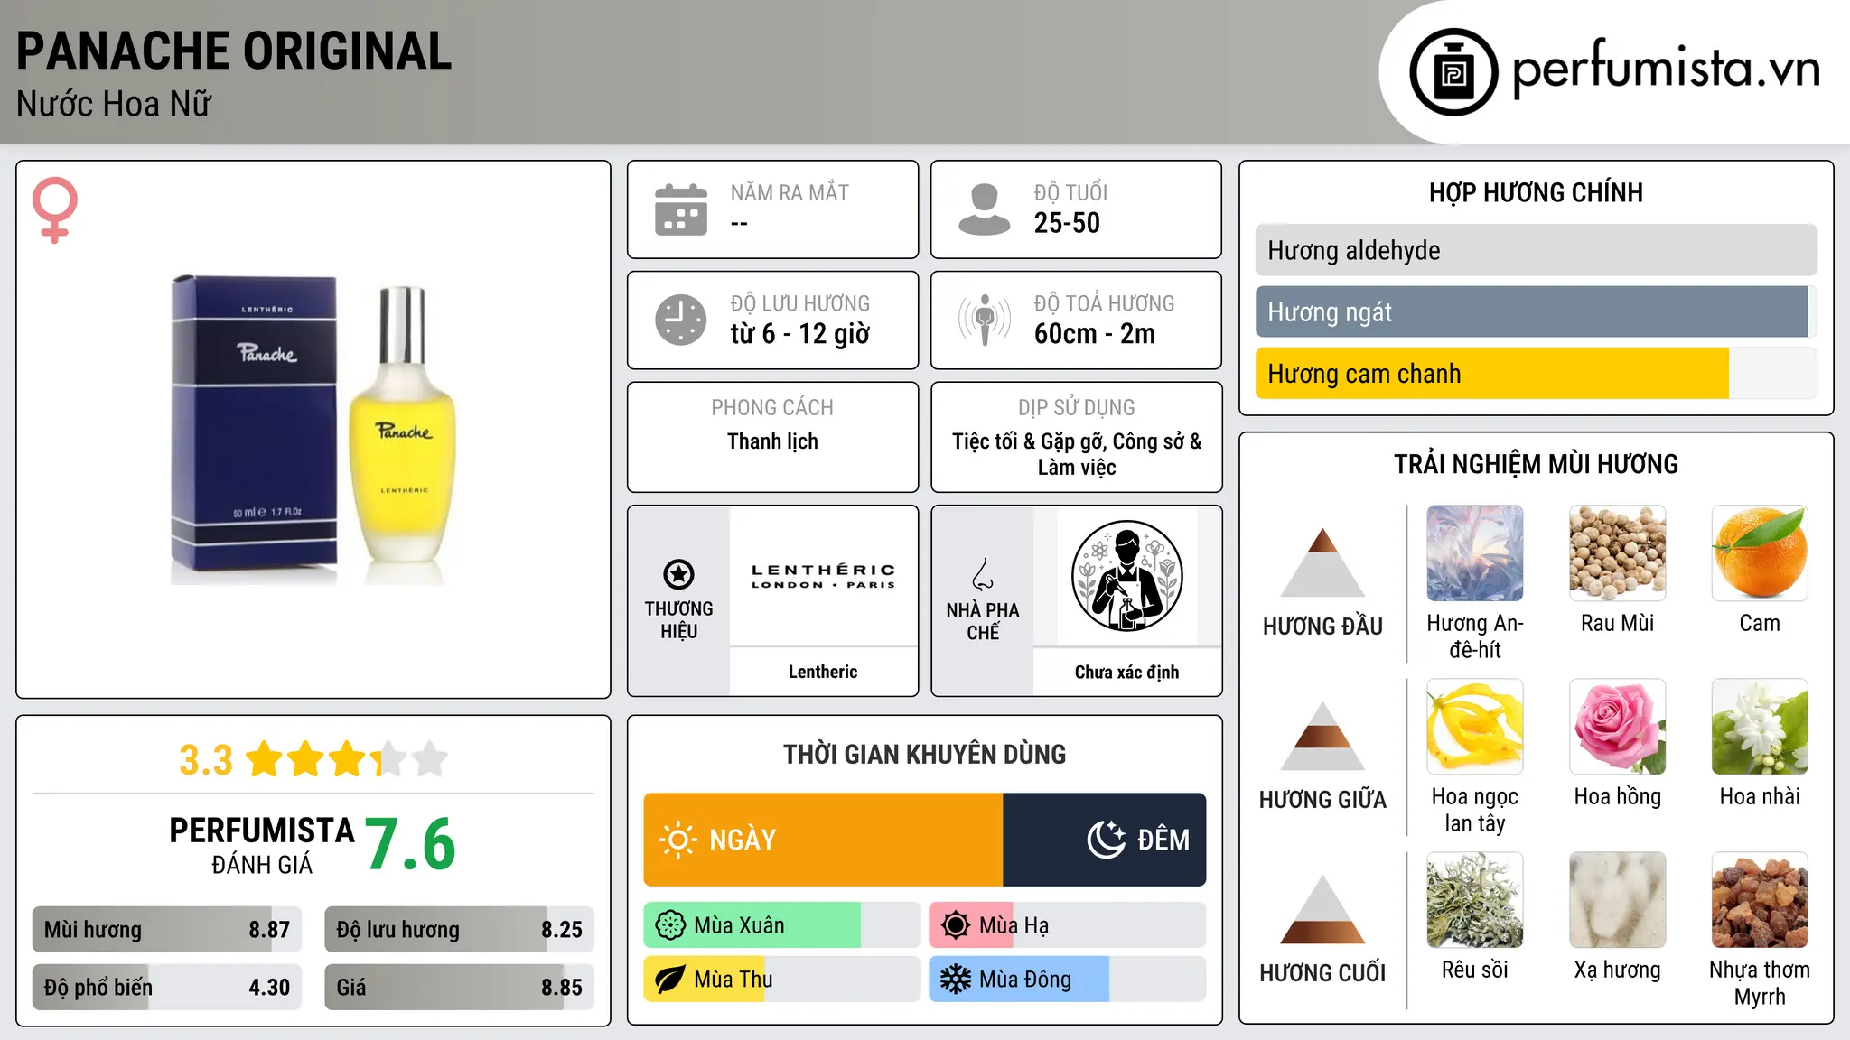Click the TRẢI NGHIỆM MÙI HƯƠNG heading
Image resolution: width=1850 pixels, height=1040 pixels.
(1536, 464)
